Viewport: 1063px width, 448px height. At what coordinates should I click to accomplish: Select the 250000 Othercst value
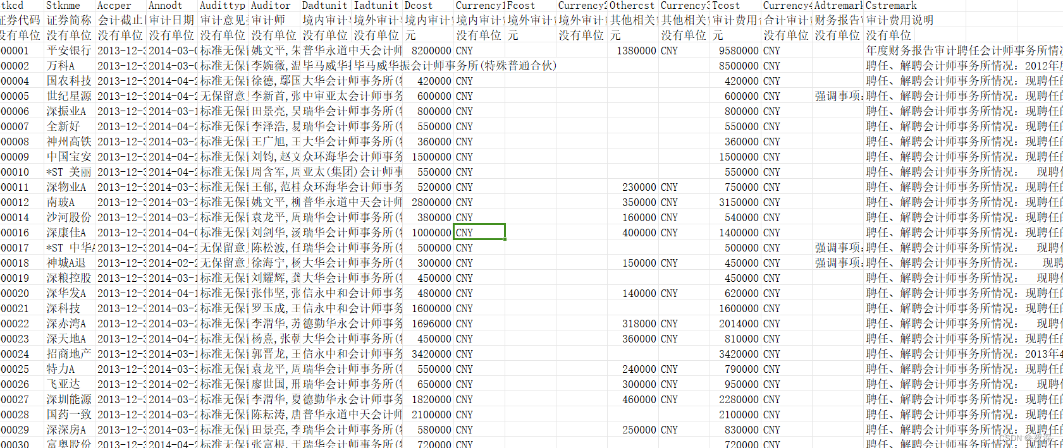coord(633,430)
